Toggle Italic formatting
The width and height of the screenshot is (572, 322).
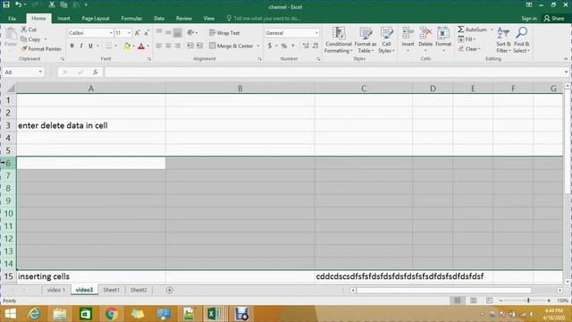[x=81, y=46]
